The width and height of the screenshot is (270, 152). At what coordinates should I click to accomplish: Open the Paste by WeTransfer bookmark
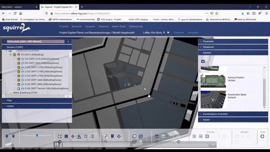245,19
